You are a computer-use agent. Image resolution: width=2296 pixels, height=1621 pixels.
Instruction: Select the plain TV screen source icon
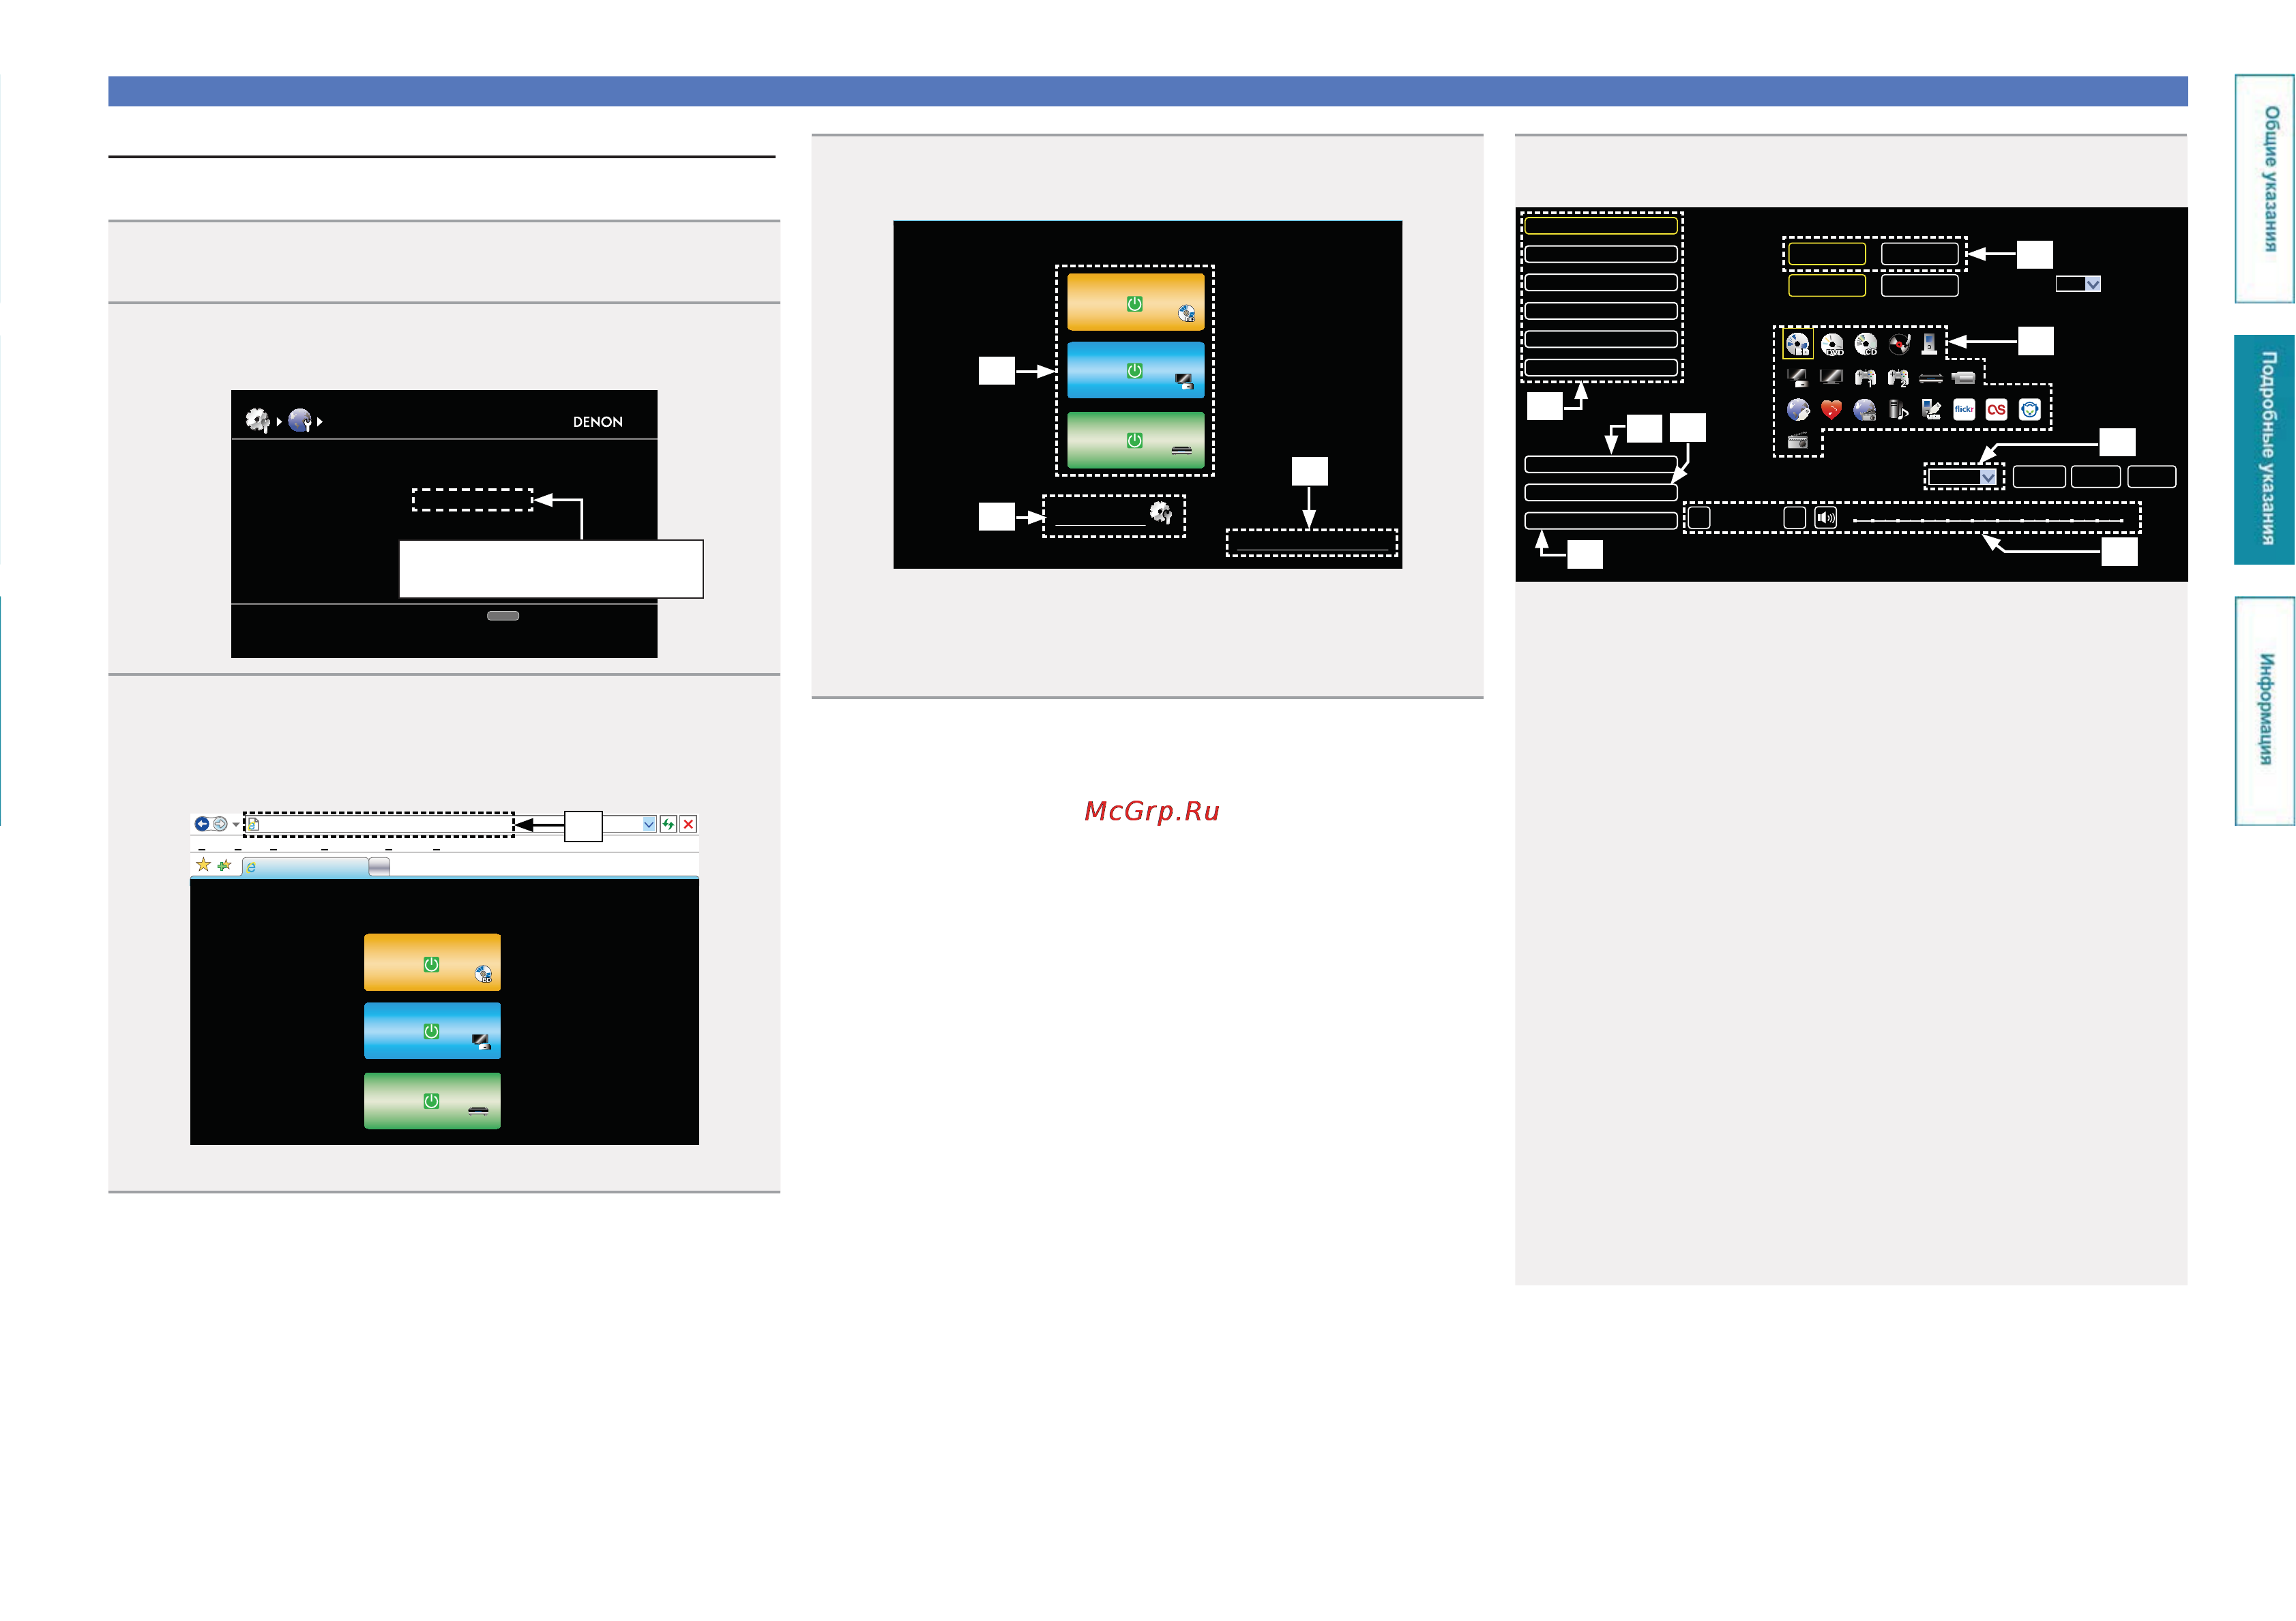pyautogui.click(x=1831, y=377)
